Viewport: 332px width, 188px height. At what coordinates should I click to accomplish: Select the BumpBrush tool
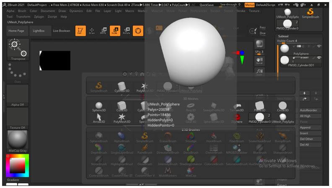[283, 138]
